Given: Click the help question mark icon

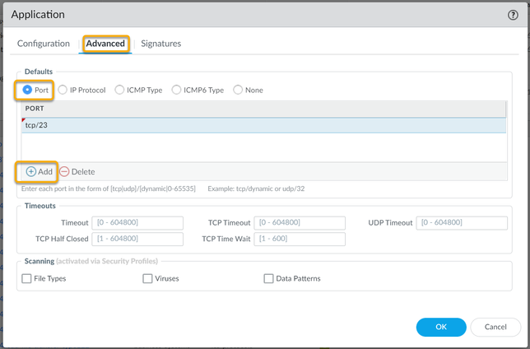Looking at the screenshot, I should click(x=514, y=15).
